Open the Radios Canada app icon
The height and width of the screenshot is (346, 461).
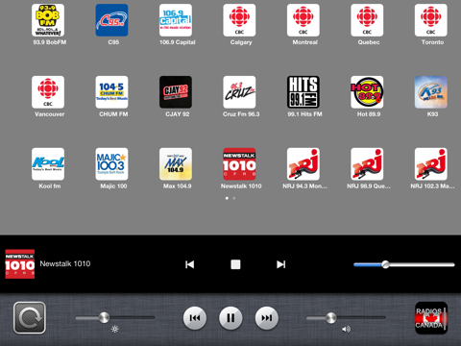(x=431, y=318)
